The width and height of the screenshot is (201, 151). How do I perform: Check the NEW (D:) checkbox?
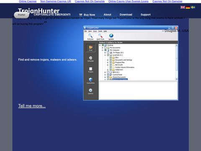[x=108, y=72]
